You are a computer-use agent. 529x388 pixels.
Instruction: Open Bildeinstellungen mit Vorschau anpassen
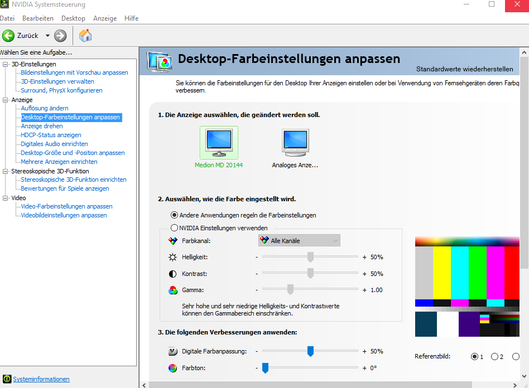[74, 72]
